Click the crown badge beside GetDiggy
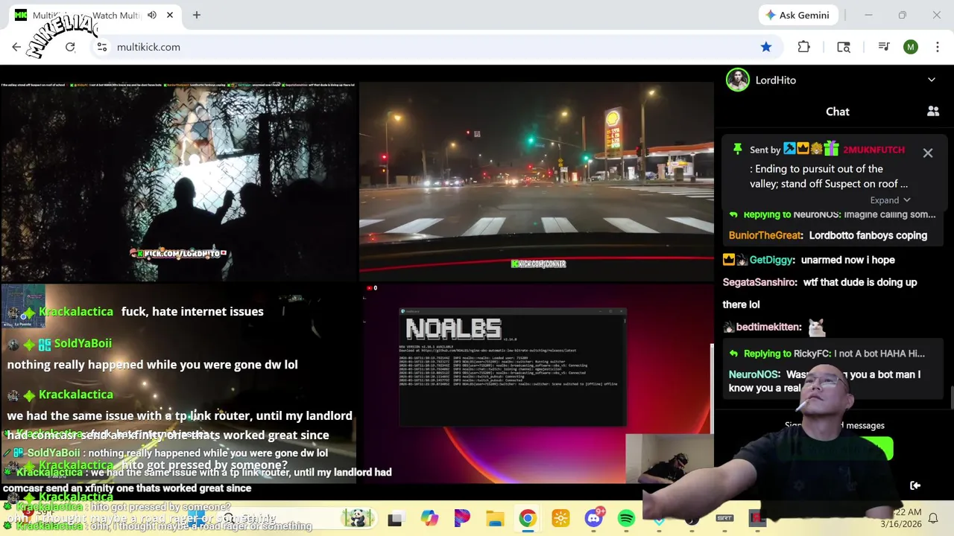Viewport: 954px width, 536px height. point(729,260)
